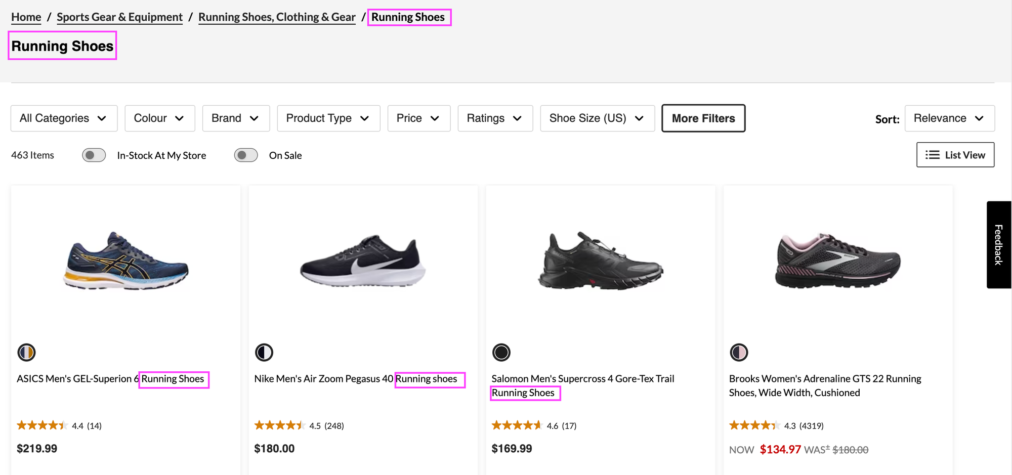This screenshot has width=1012, height=475.
Task: Expand the Colour filter dropdown
Action: click(159, 118)
